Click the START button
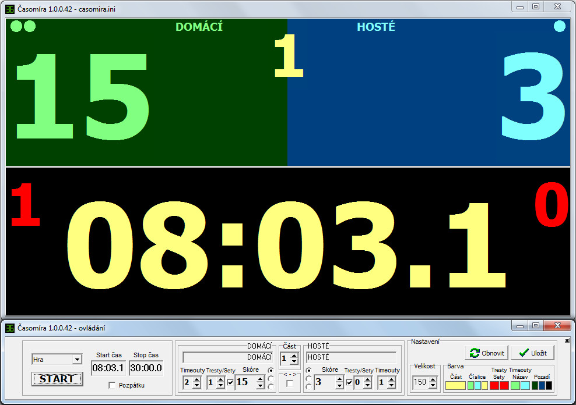Screen dimensions: 576x405 57,379
